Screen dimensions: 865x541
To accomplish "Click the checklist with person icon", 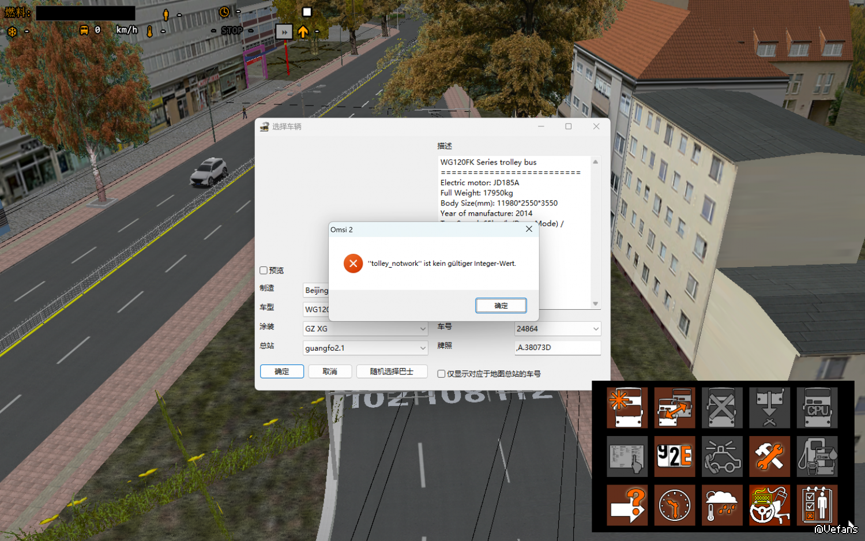I will point(817,505).
